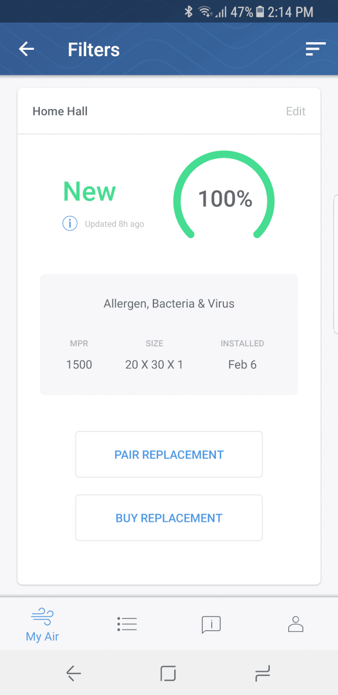The height and width of the screenshot is (695, 338).
Task: Tap the Installed Feb 6 date
Action: click(x=243, y=365)
